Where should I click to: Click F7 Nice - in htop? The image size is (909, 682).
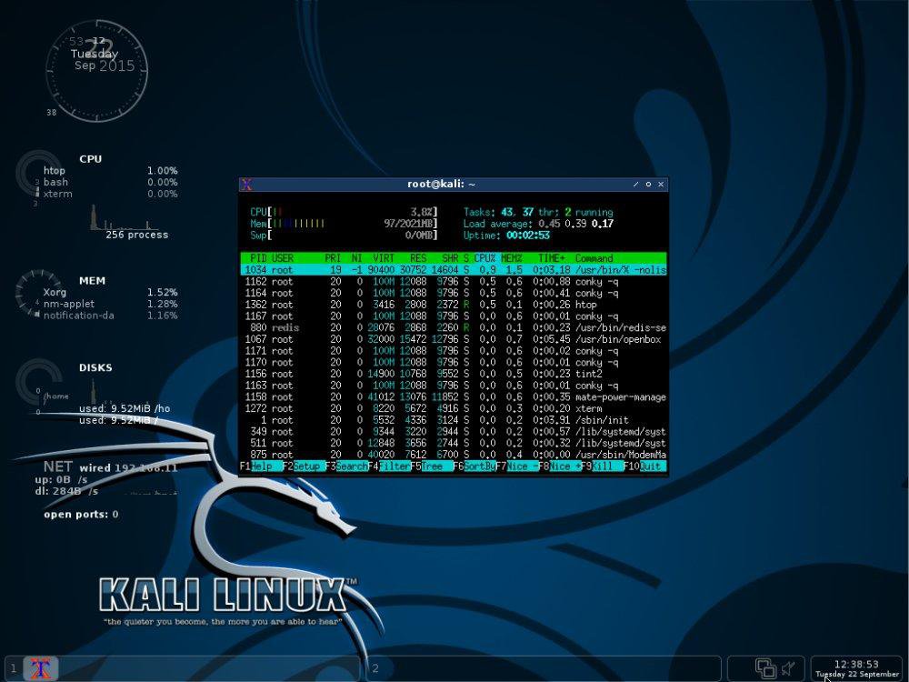[x=516, y=466]
